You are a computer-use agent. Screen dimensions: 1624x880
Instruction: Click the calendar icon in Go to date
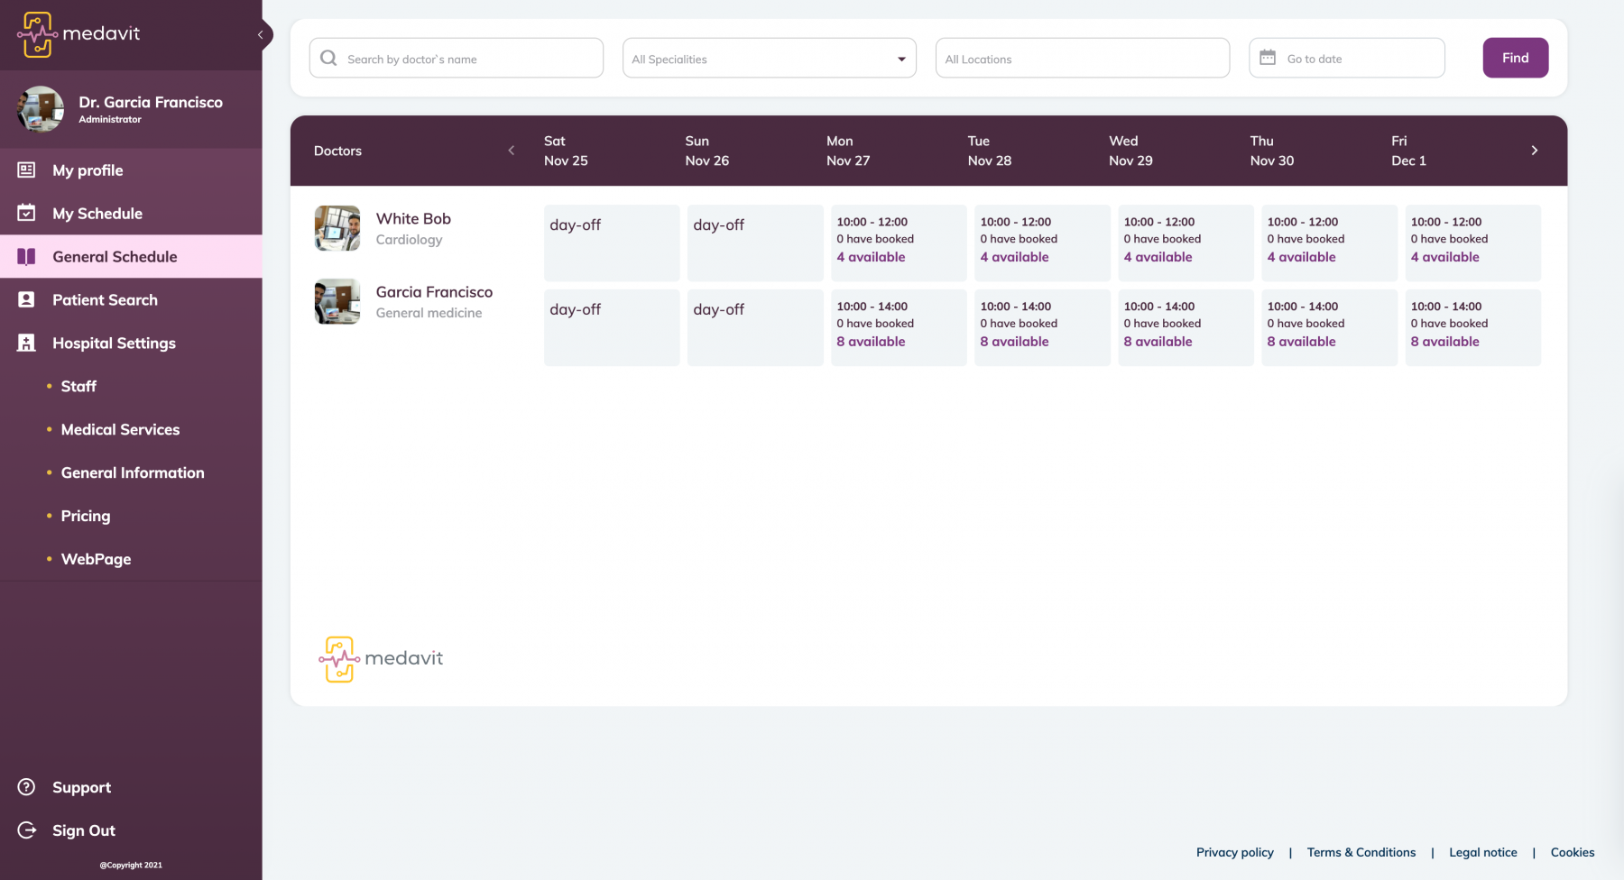click(x=1268, y=58)
